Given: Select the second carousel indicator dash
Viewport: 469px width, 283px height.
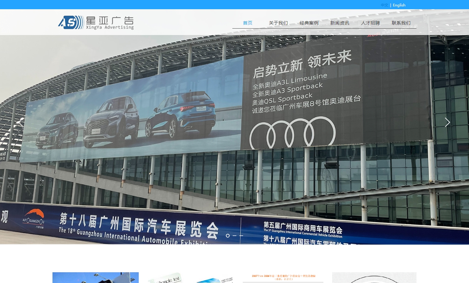Looking at the screenshot, I should [234, 236].
